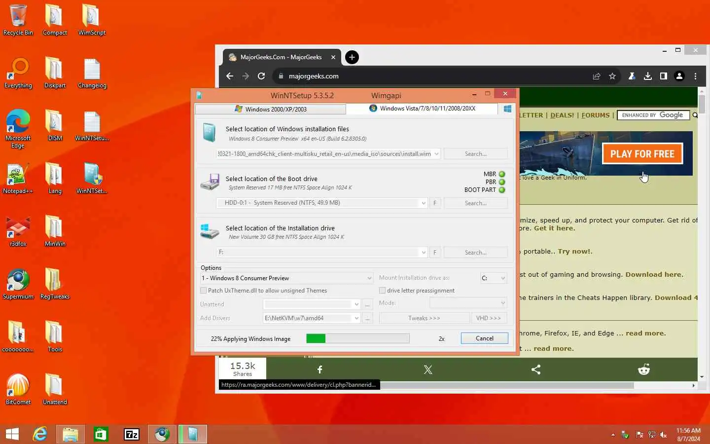Image resolution: width=710 pixels, height=444 pixels.
Task: Click the F button next to Boot drive
Action: click(435, 203)
